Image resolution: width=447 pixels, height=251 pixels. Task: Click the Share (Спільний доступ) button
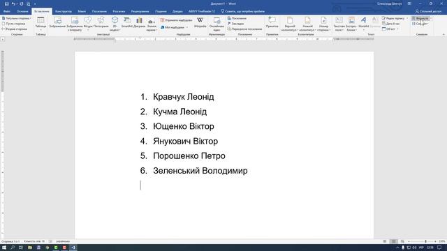(428, 11)
